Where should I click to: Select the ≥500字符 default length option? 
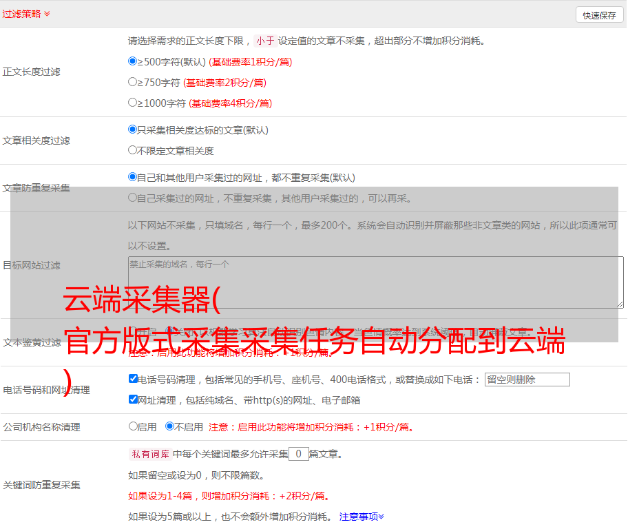point(133,61)
